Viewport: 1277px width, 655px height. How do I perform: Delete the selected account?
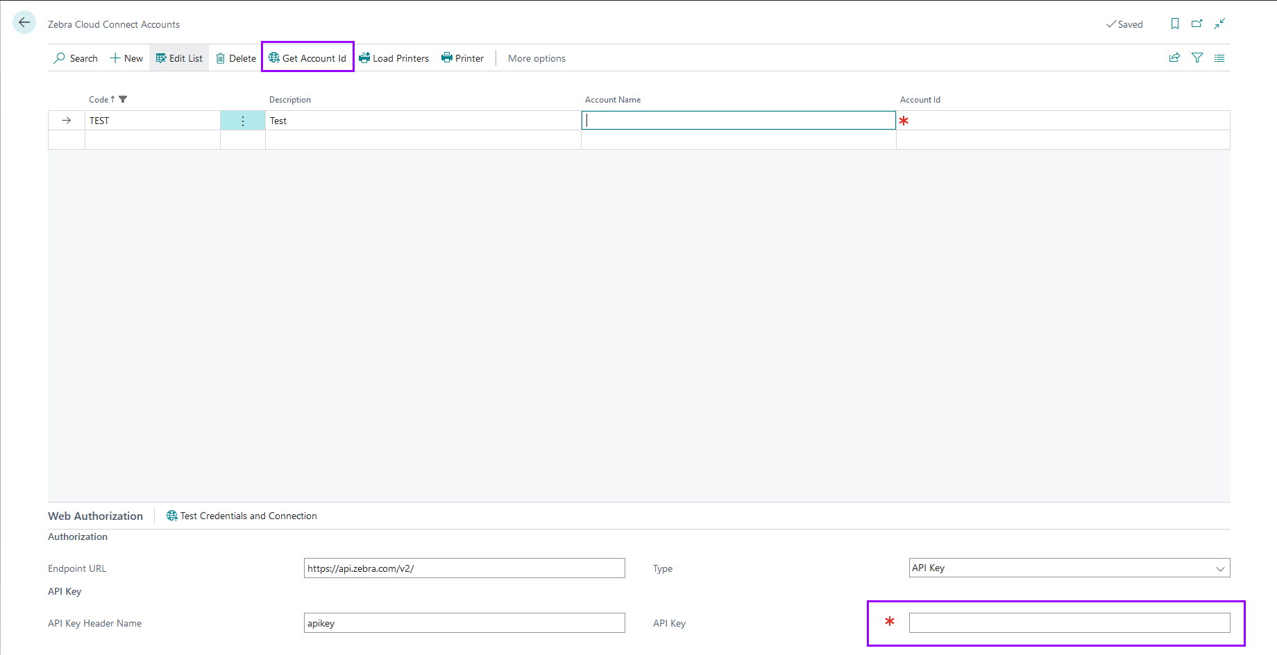tap(236, 58)
